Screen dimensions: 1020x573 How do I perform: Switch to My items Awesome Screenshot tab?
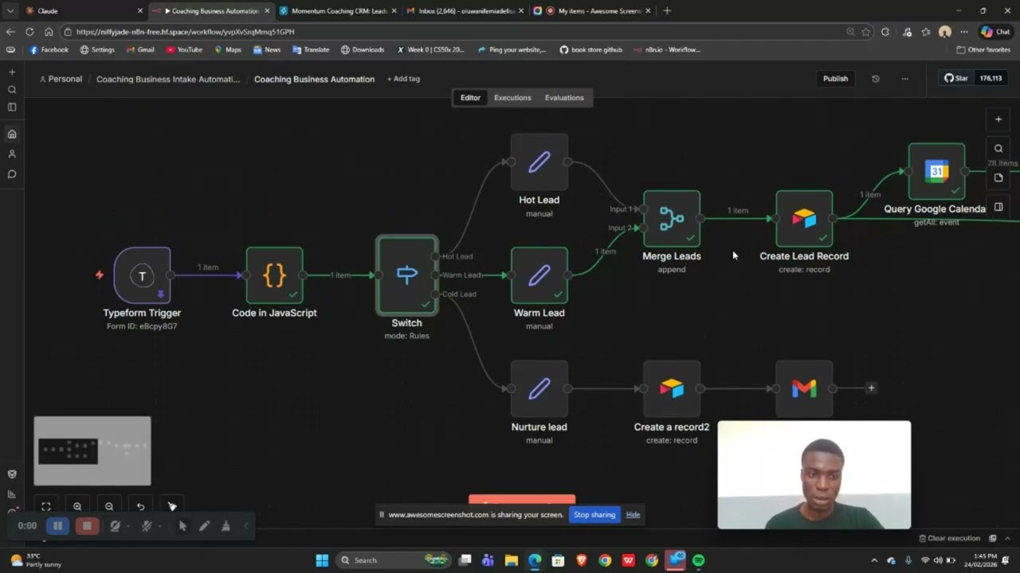pyautogui.click(x=592, y=11)
